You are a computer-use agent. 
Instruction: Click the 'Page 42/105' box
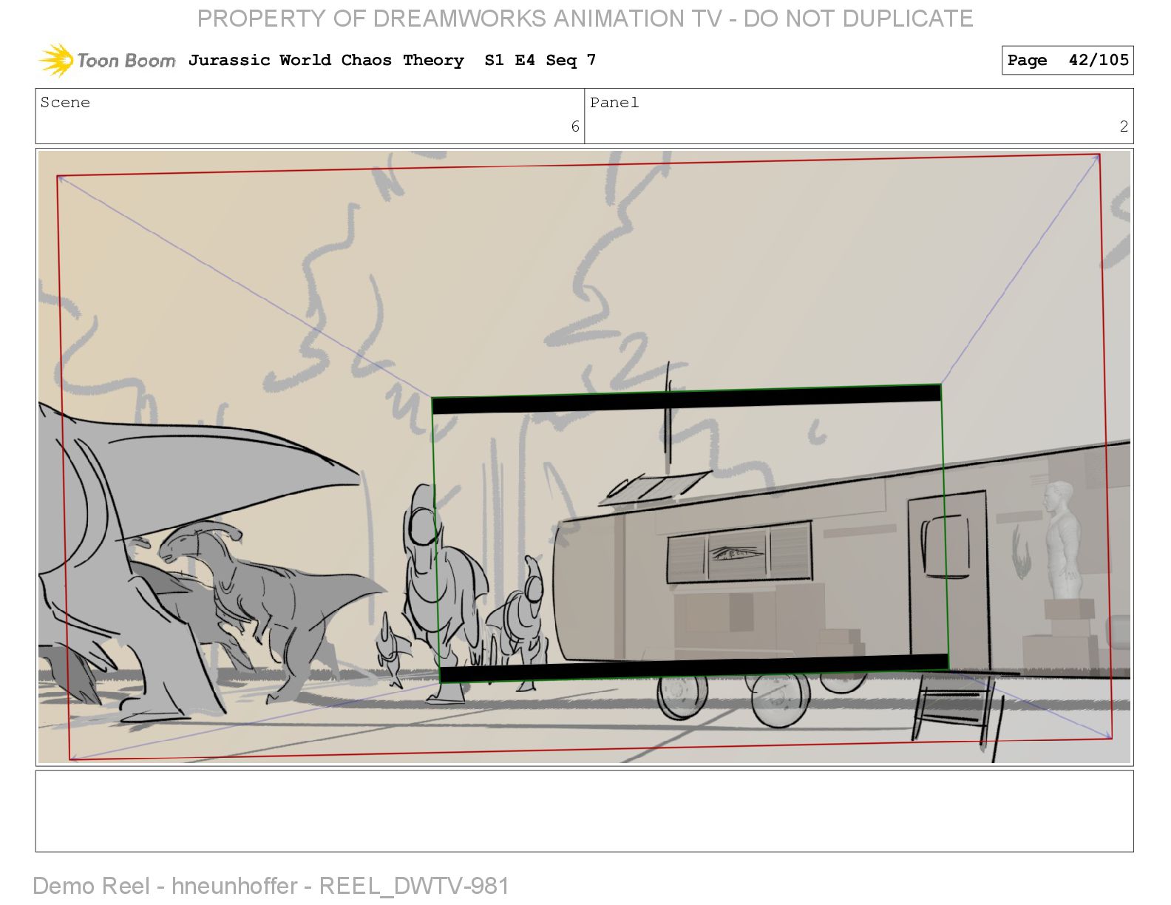click(1068, 60)
